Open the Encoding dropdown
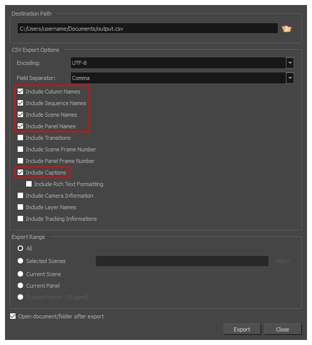The height and width of the screenshot is (345, 312). (x=289, y=63)
